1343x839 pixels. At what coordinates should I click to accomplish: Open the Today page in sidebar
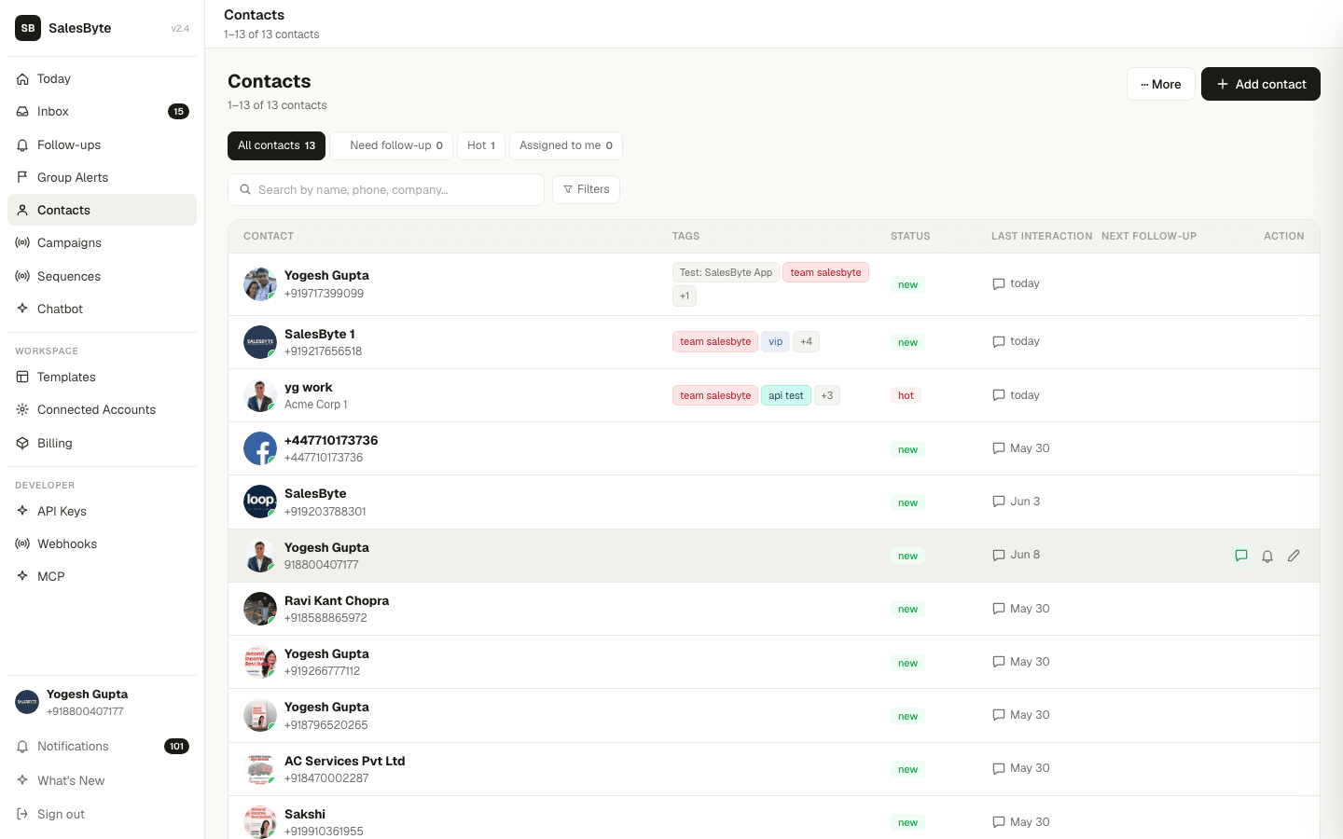tap(102, 79)
